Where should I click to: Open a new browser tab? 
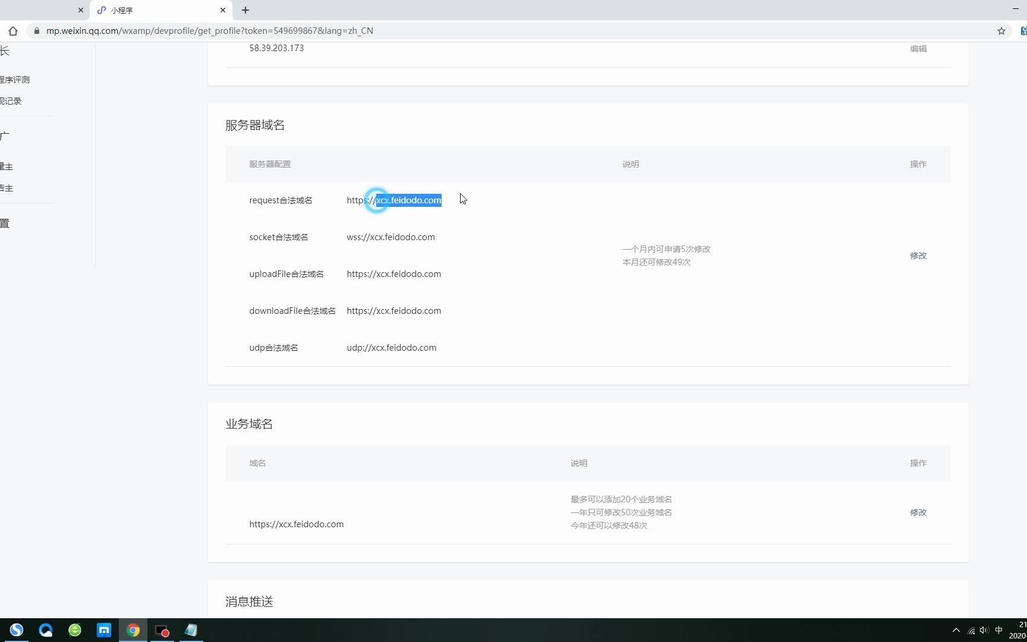pos(245,10)
